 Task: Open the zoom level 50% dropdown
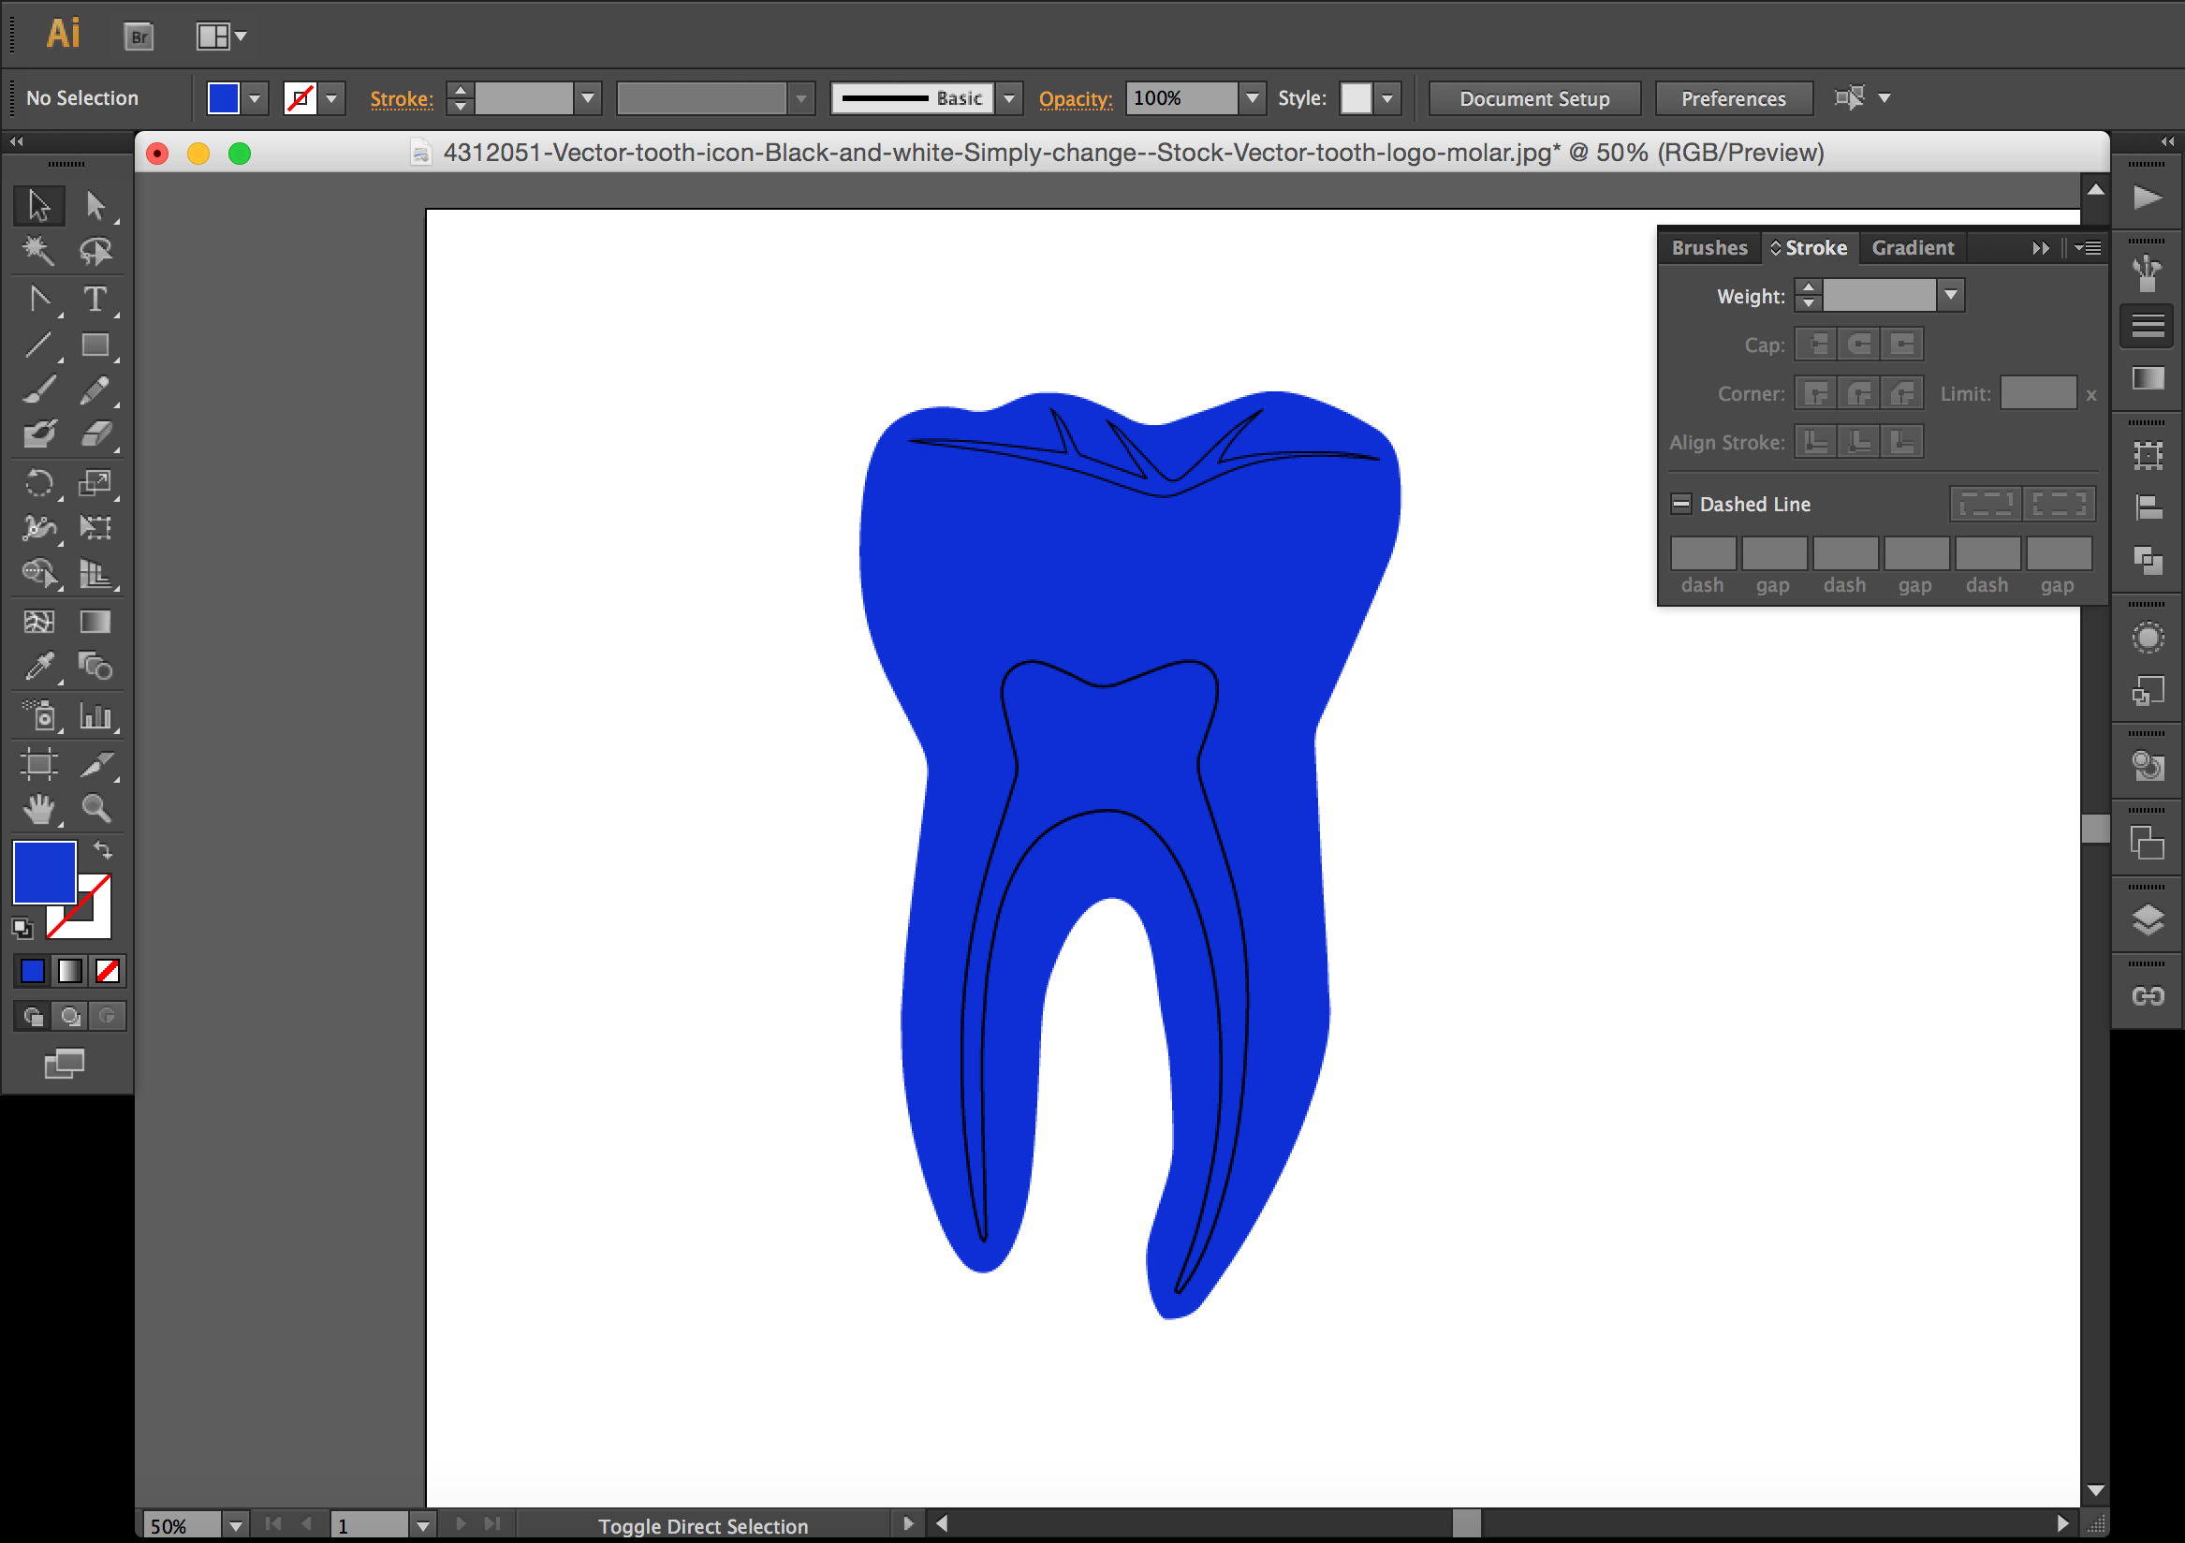pos(235,1526)
